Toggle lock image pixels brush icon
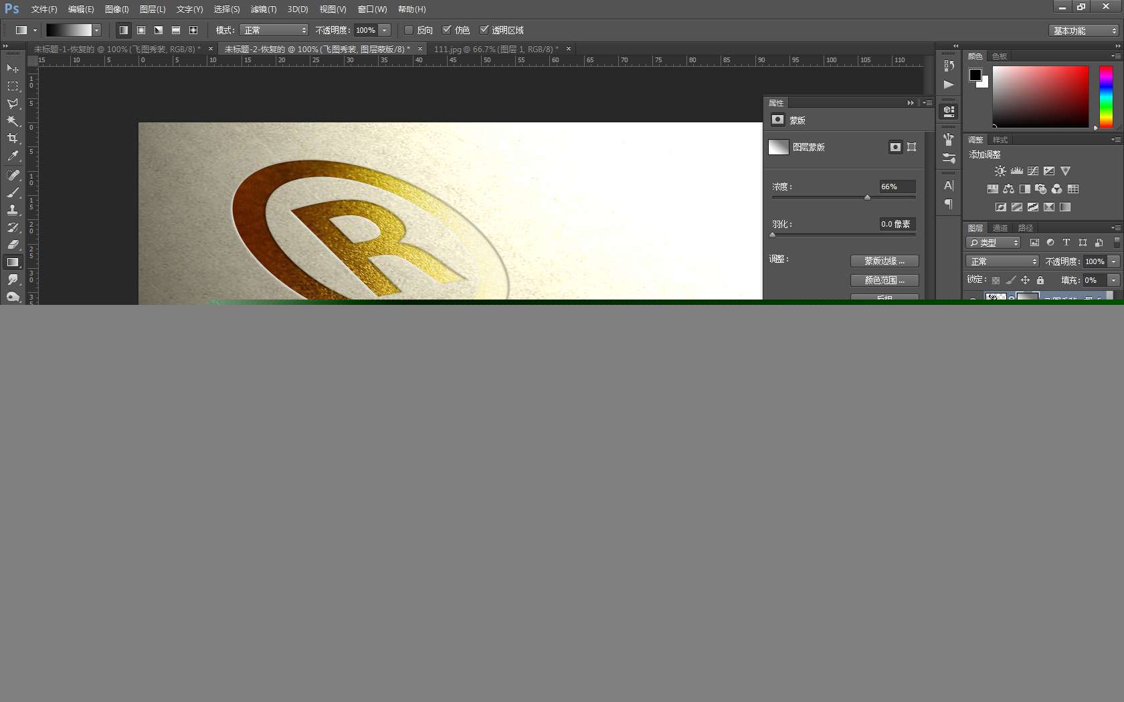1124x702 pixels. pyautogui.click(x=1011, y=281)
